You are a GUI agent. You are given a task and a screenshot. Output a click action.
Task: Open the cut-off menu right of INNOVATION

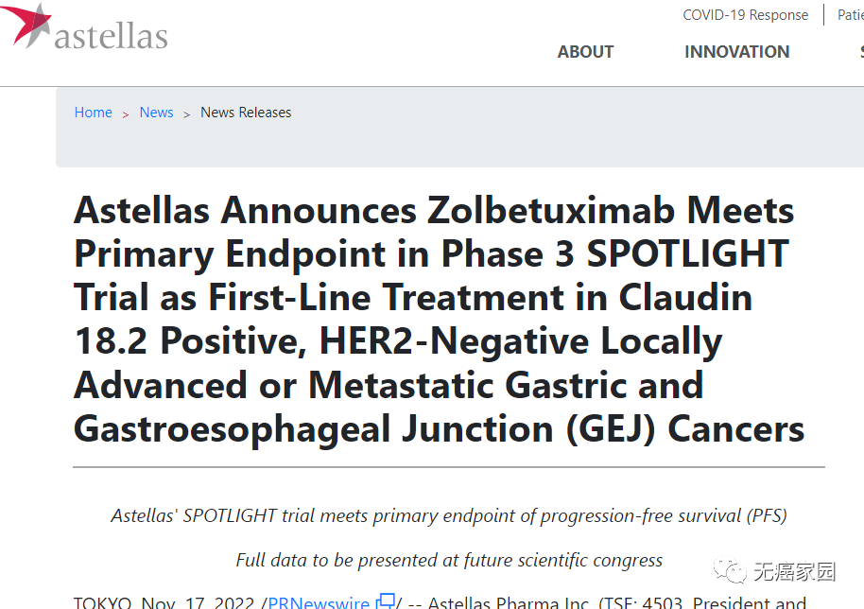coord(861,52)
